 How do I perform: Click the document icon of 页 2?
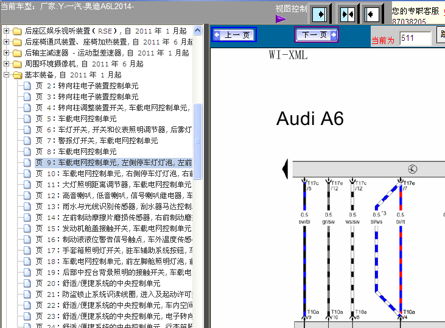[x=27, y=86]
